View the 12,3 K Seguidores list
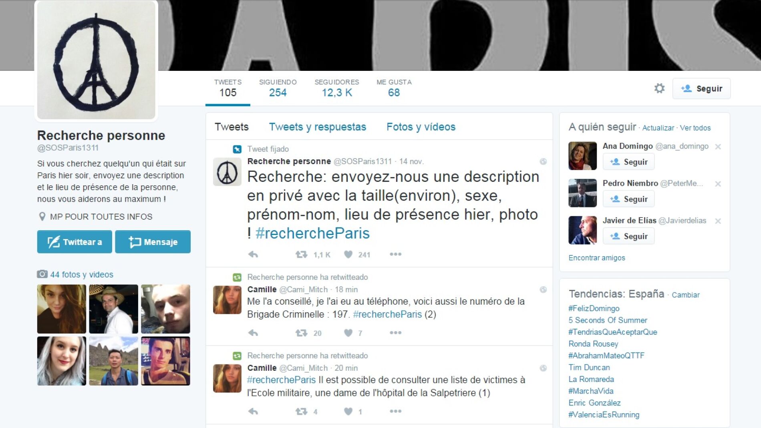This screenshot has height=428, width=761. tap(337, 88)
